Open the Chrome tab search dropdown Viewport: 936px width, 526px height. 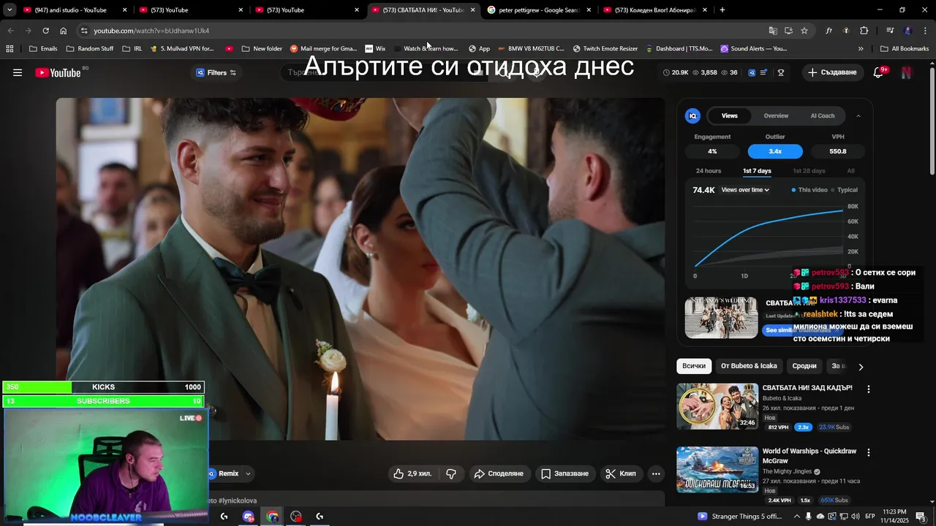[x=10, y=10]
